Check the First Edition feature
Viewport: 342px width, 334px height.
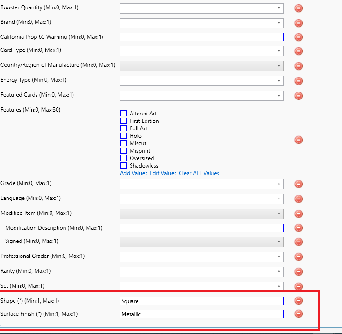point(124,121)
